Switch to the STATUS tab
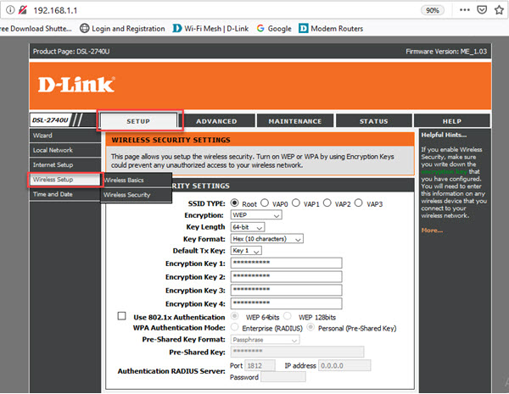The height and width of the screenshot is (394, 509). pyautogui.click(x=373, y=121)
